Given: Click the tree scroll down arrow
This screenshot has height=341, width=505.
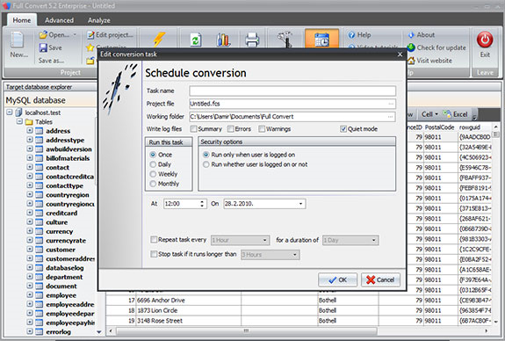Looking at the screenshot, I should click(99, 332).
